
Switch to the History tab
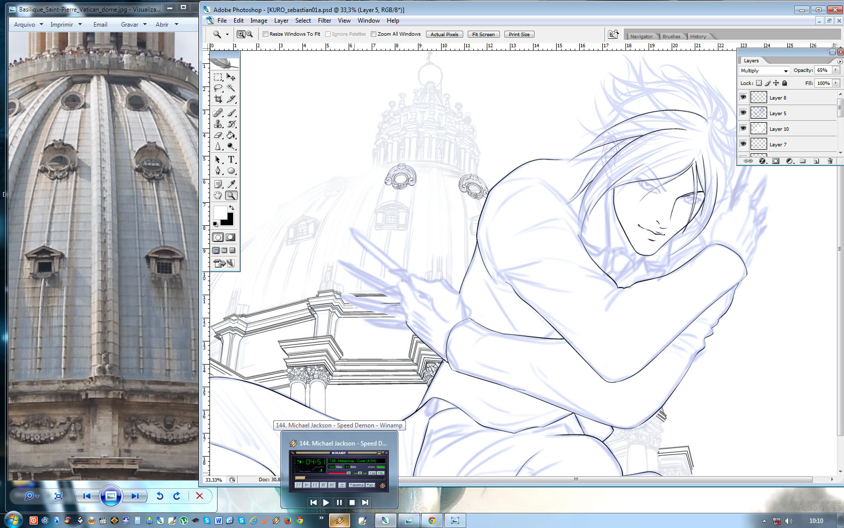(698, 36)
